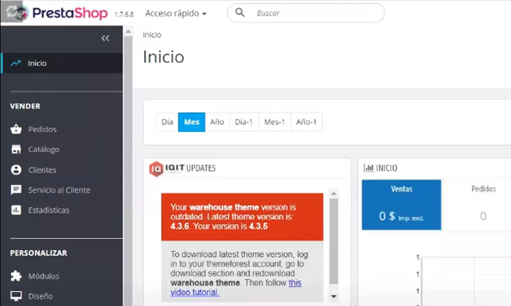Click the IQIT logo in updates panel
511x306 pixels.
click(x=167, y=168)
